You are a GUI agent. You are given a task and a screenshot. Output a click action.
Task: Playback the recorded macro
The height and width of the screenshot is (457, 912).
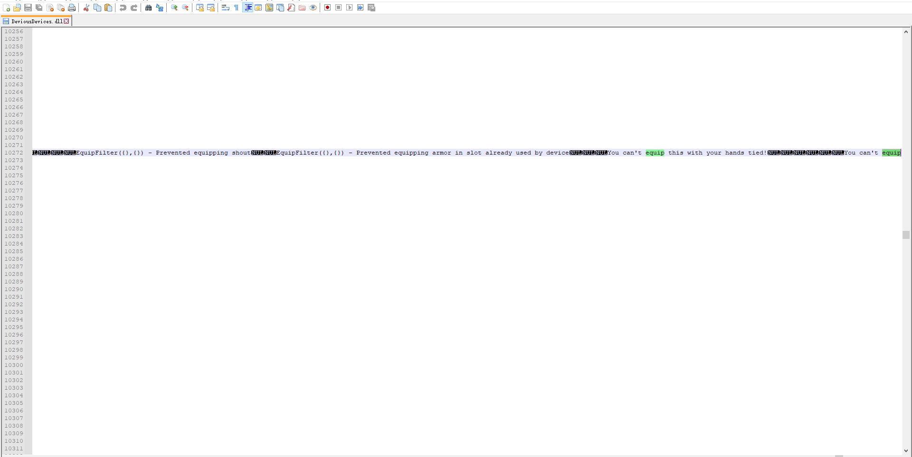(x=349, y=8)
